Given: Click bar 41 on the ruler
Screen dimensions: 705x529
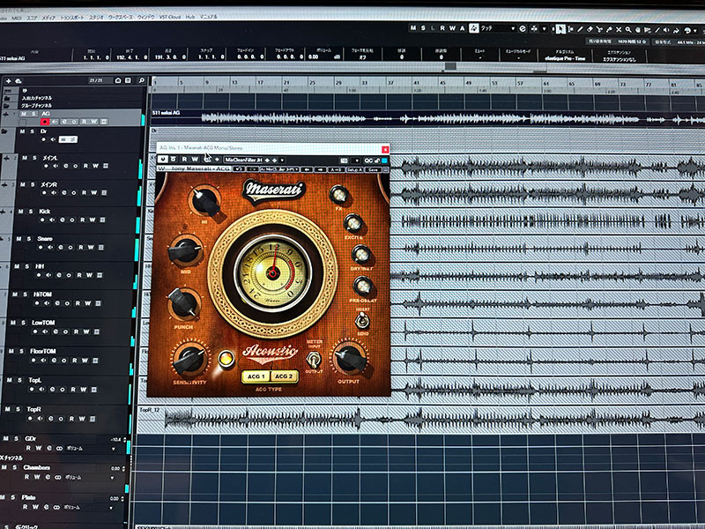Looking at the screenshot, I should 416,83.
